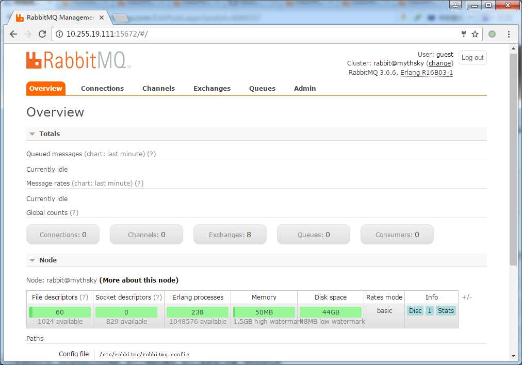Go back using the browser back arrow

(x=13, y=34)
